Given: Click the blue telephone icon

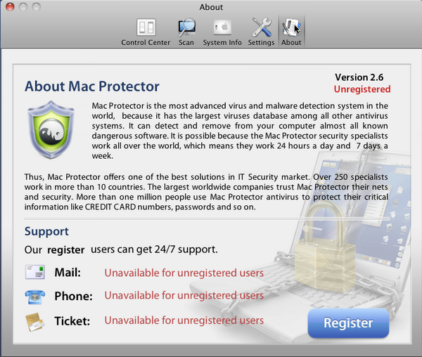Looking at the screenshot, I should coord(35,297).
